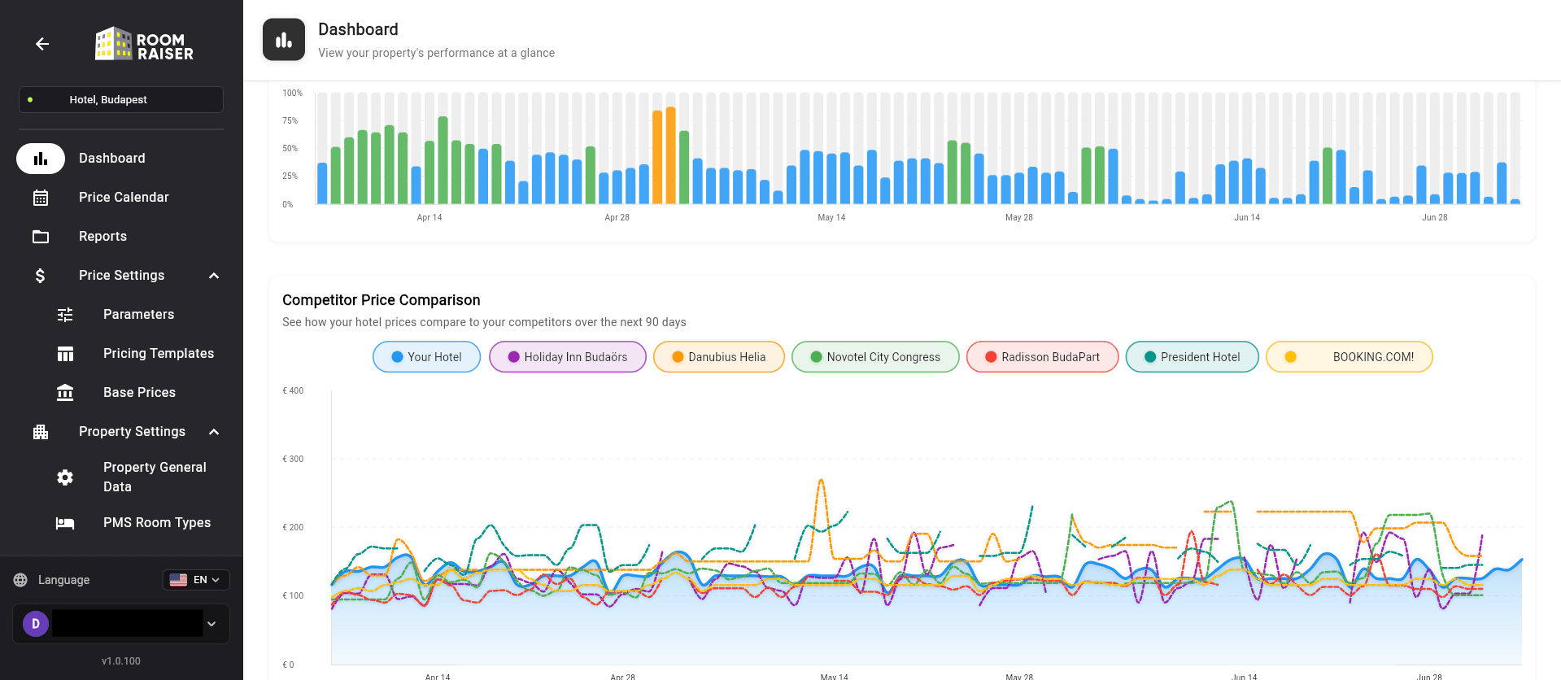Click the back arrow icon in sidebar

coord(42,44)
